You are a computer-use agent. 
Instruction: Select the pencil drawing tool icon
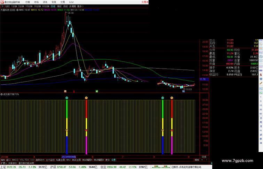pos(261,83)
